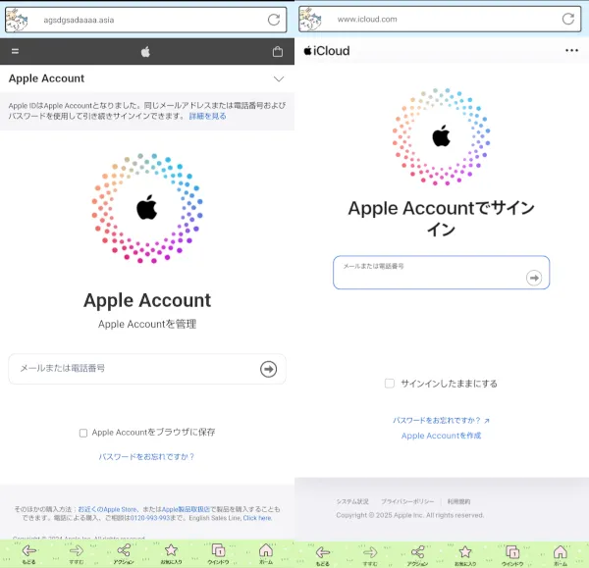
Task: Reload the agsdgsadaaaa.asia page
Action: coord(274,20)
